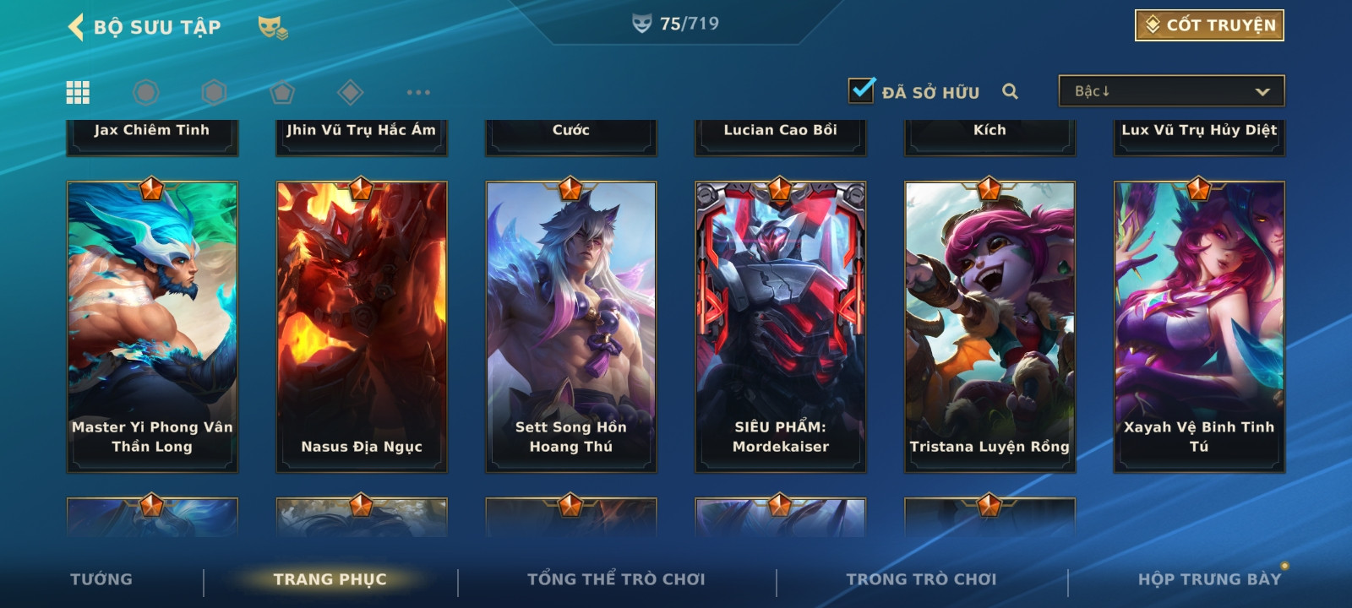Image resolution: width=1352 pixels, height=608 pixels.
Task: Open the Trong Trò Chơi tab
Action: point(921,579)
